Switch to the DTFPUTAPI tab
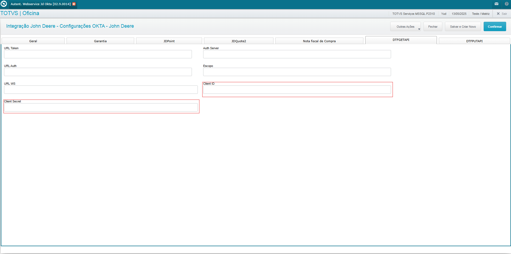The width and height of the screenshot is (511, 254). pyautogui.click(x=474, y=41)
